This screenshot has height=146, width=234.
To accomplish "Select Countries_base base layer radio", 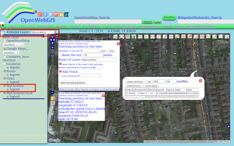I will [x=5, y=57].
